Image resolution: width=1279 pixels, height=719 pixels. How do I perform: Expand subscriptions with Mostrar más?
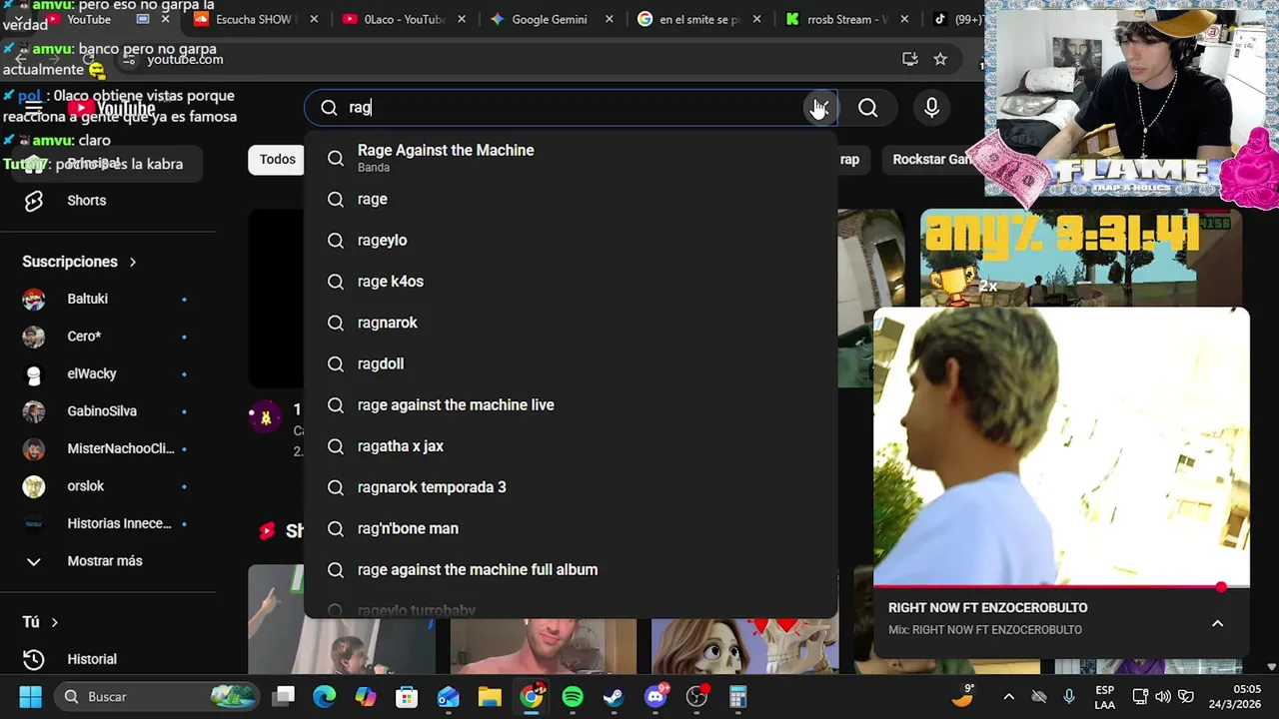pos(108,561)
